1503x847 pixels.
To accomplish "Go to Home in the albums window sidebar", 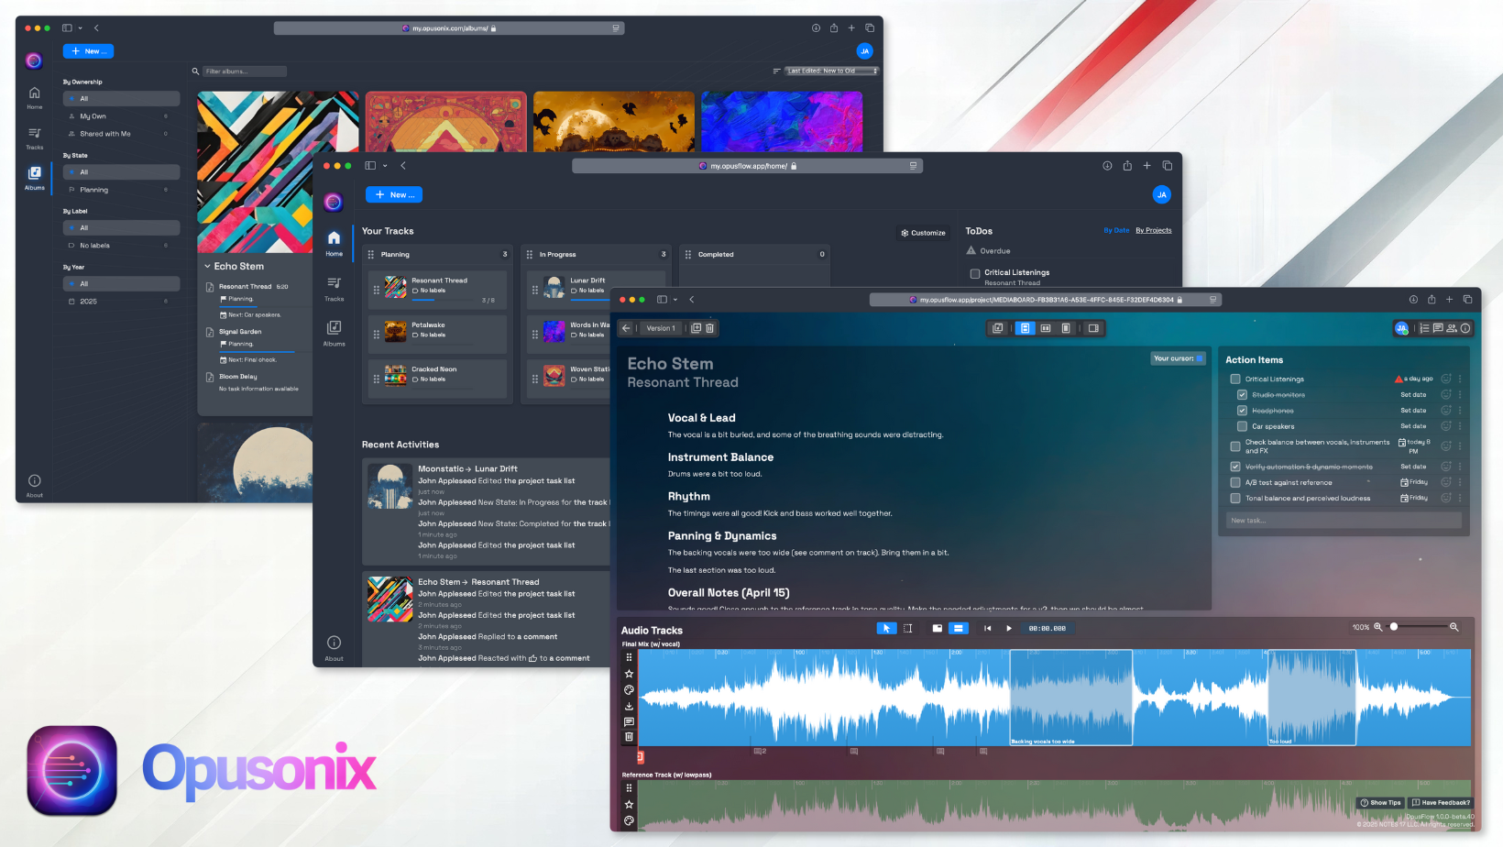I will (x=34, y=97).
